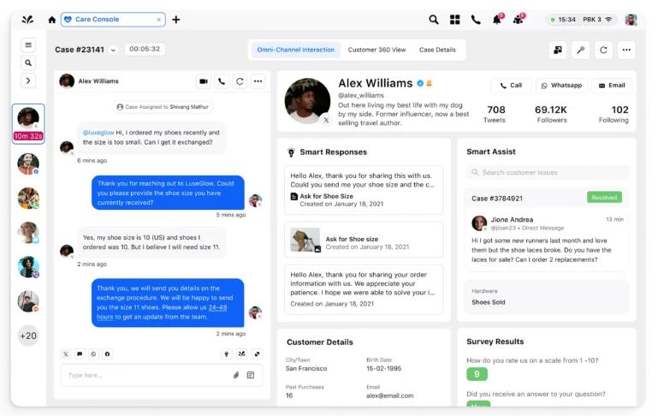Click Jione Andrea's name

(x=512, y=219)
